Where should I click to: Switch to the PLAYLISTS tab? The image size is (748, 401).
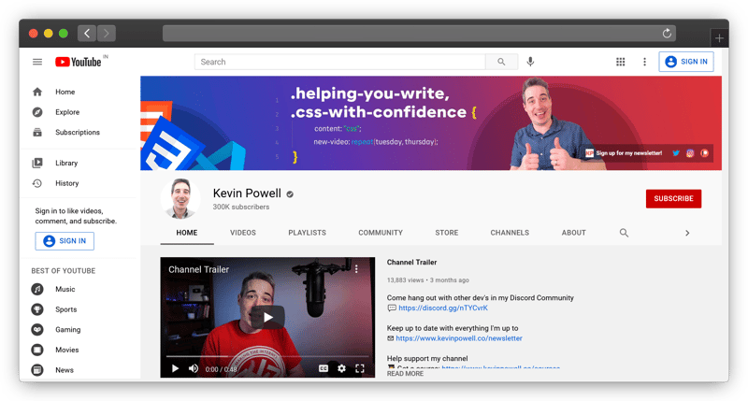308,233
